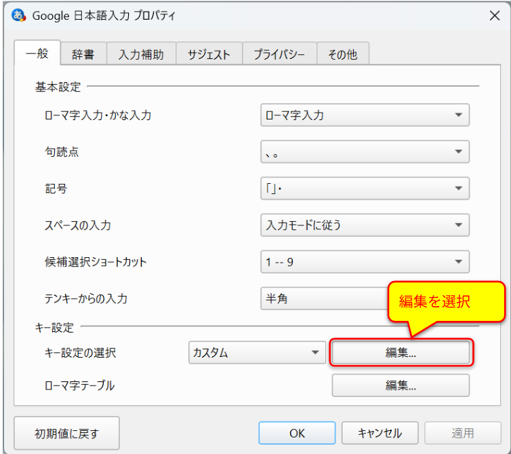Click the 初期値に戻す button
This screenshot has width=511, height=454.
(66, 433)
